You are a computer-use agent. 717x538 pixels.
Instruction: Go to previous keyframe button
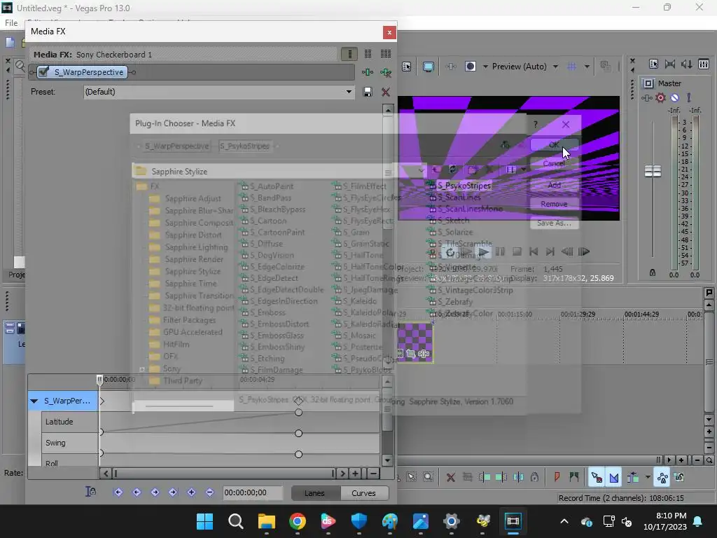click(x=137, y=492)
